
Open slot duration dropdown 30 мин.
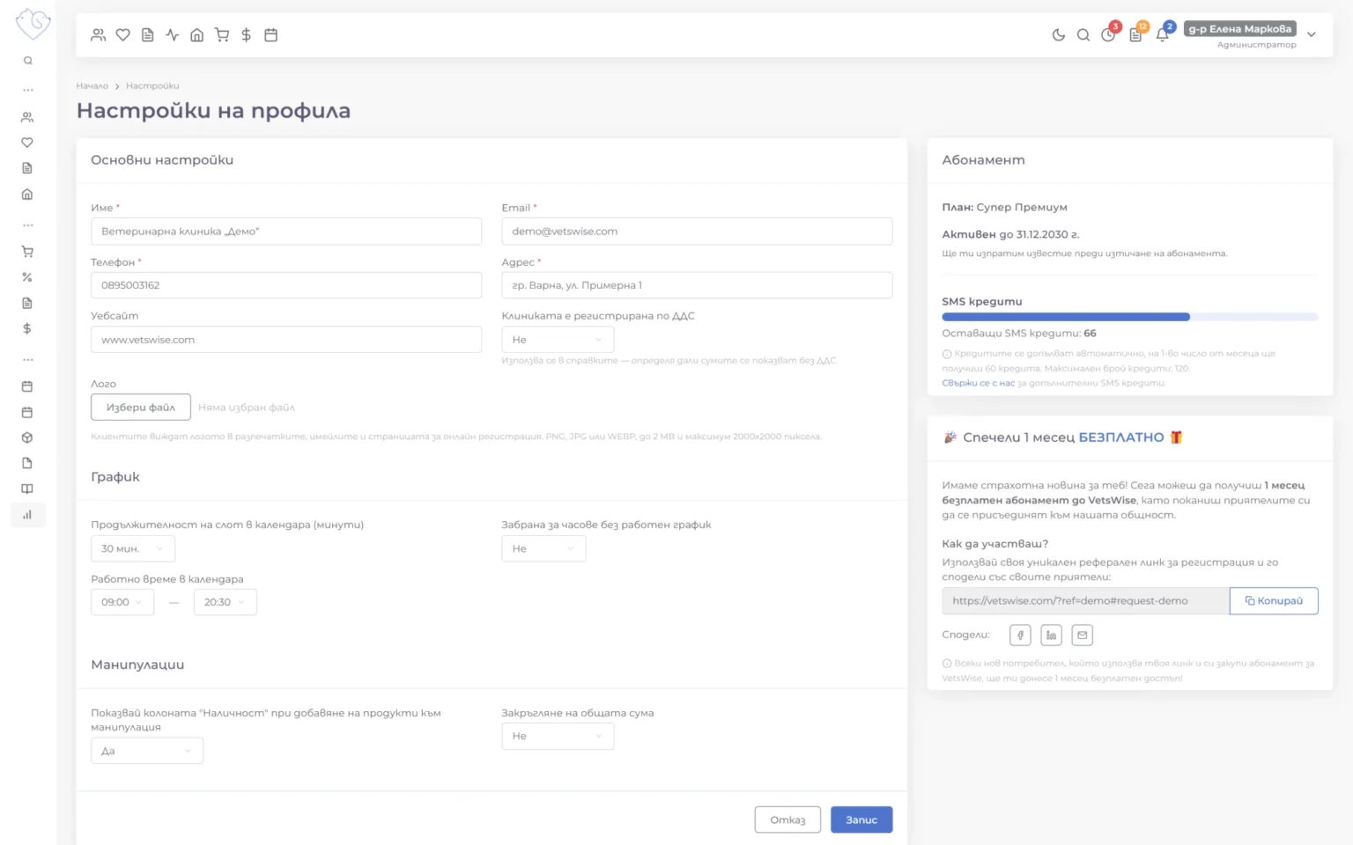point(133,548)
